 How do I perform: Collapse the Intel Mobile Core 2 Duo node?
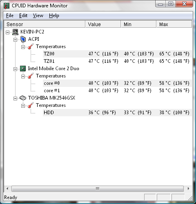pos(15,69)
